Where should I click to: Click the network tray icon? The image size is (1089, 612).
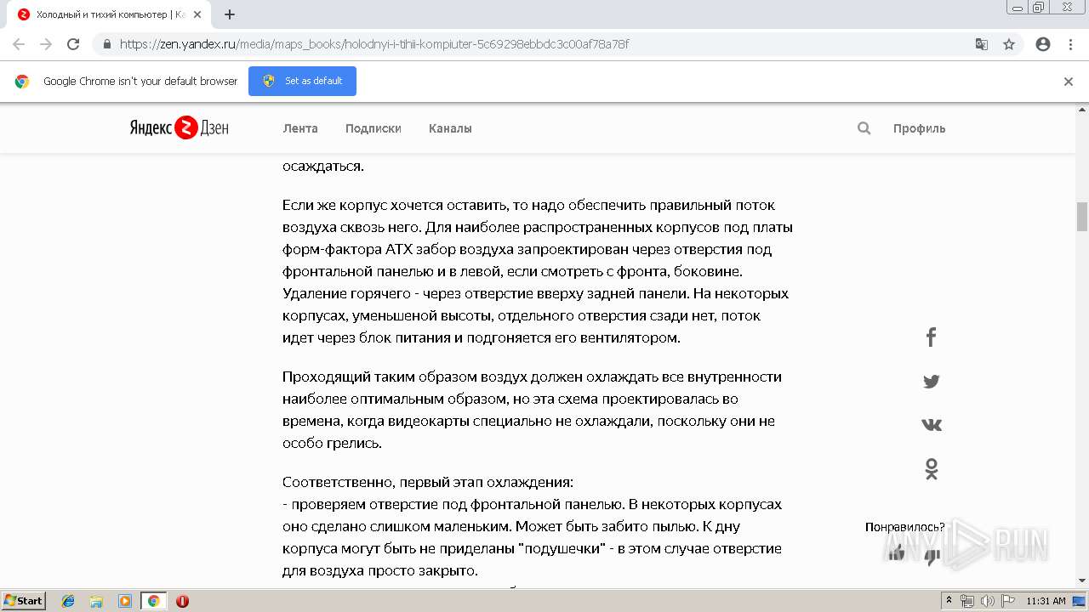967,601
